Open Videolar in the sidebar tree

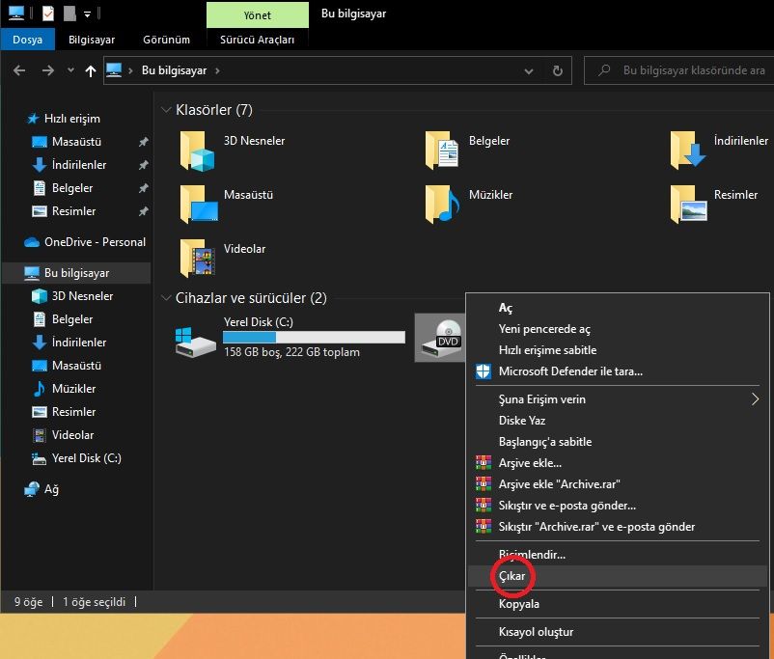[72, 435]
